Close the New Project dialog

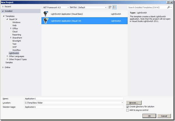(171, 2)
